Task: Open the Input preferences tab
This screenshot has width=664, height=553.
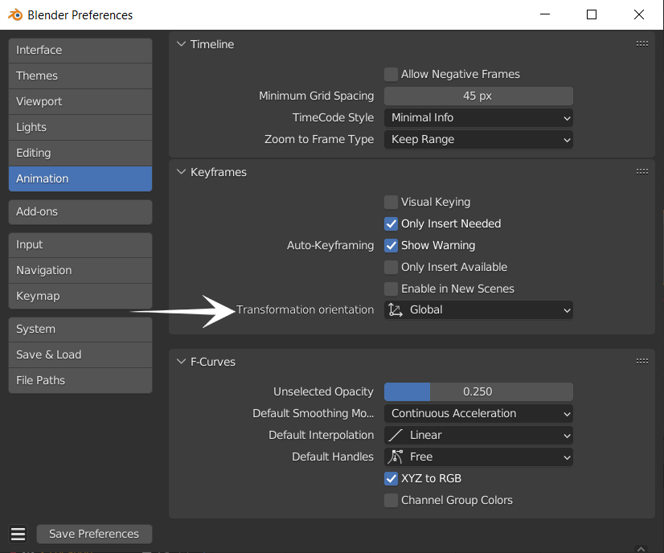Action: pos(80,244)
